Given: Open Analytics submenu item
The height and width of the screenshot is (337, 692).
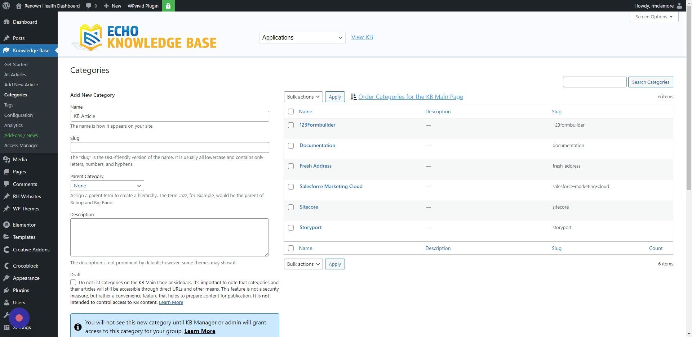Looking at the screenshot, I should point(13,125).
